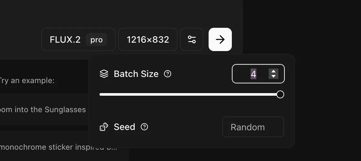The width and height of the screenshot is (361, 161).
Task: Open the FLUX.2 pro model selector
Action: click(78, 39)
